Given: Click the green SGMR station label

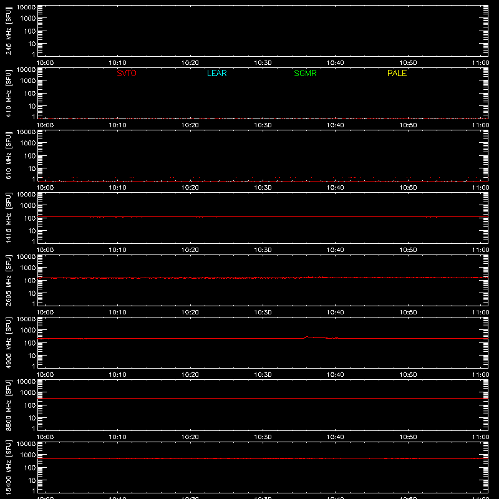Looking at the screenshot, I should tap(305, 73).
